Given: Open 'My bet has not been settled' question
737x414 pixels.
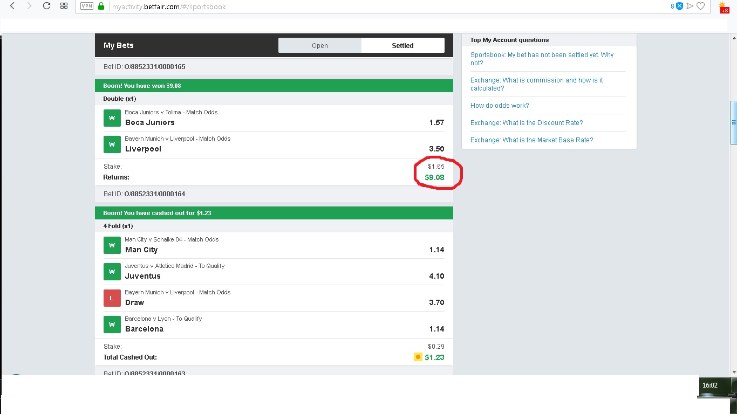Looking at the screenshot, I should tap(542, 59).
